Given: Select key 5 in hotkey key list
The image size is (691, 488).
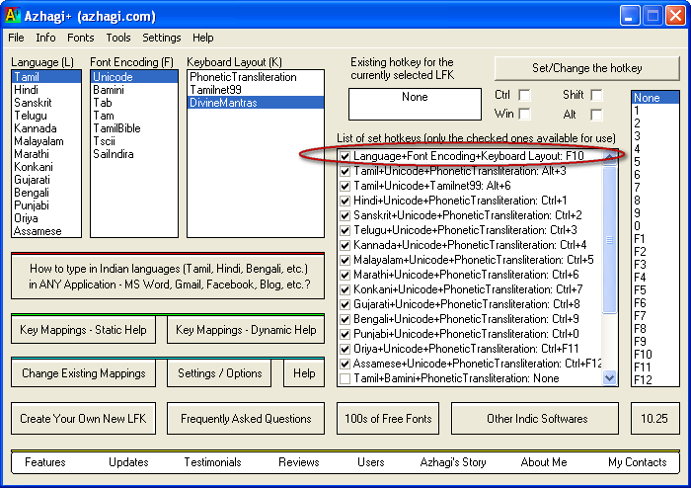Looking at the screenshot, I should 654,162.
